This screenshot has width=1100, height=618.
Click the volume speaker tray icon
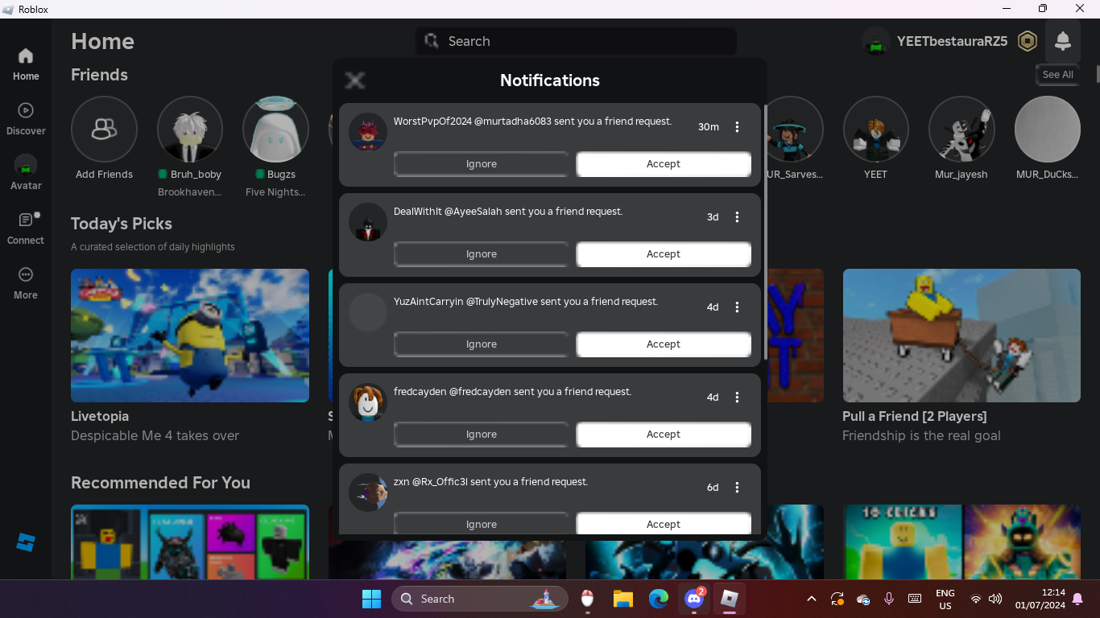(x=995, y=599)
